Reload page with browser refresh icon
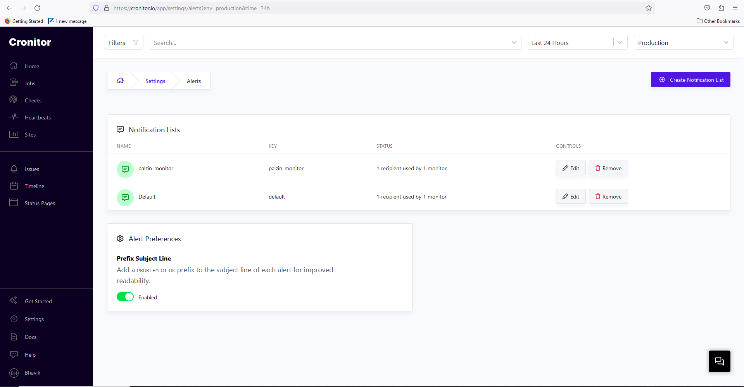This screenshot has width=744, height=387. (x=37, y=8)
